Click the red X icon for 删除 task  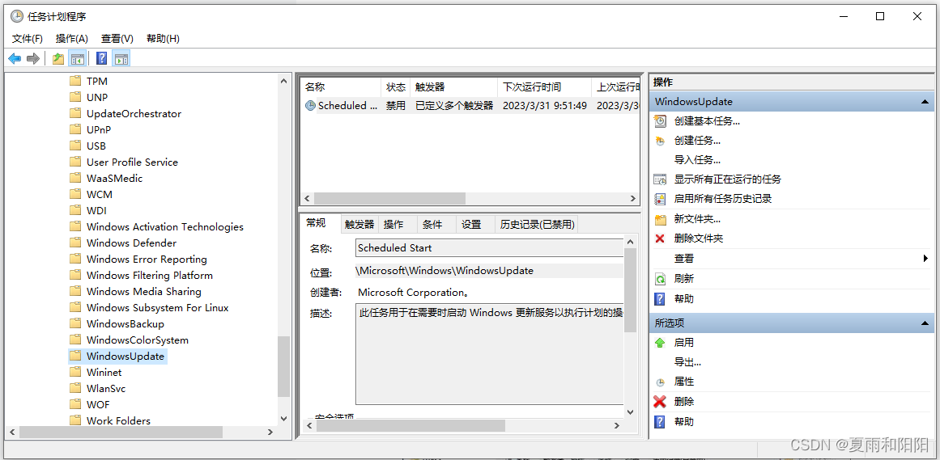tap(660, 401)
